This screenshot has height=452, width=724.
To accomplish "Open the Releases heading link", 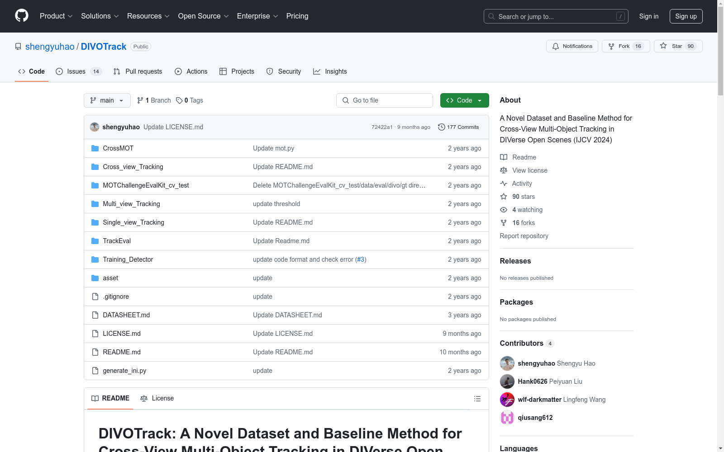I will tap(515, 261).
